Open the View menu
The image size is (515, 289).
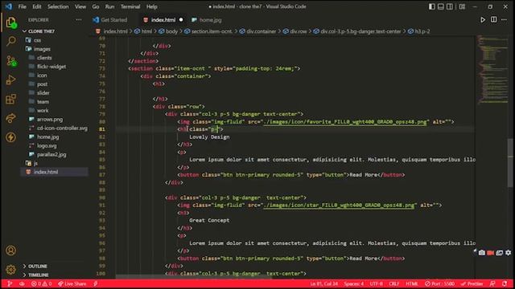[80, 6]
